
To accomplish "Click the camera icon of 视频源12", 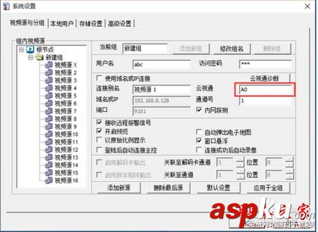I will point(49,149).
